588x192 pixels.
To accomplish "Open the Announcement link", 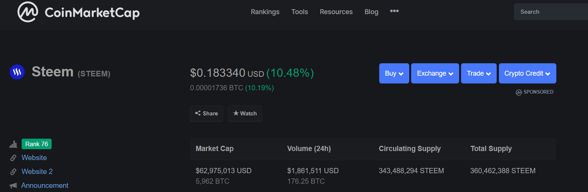I will [x=45, y=186].
